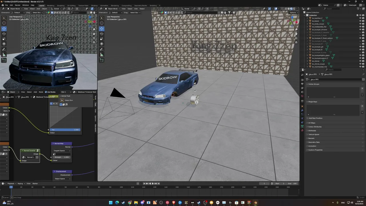The width and height of the screenshot is (366, 206).
Task: Open Tangent Space dropdown on Normal Map node
Action: click(x=61, y=150)
